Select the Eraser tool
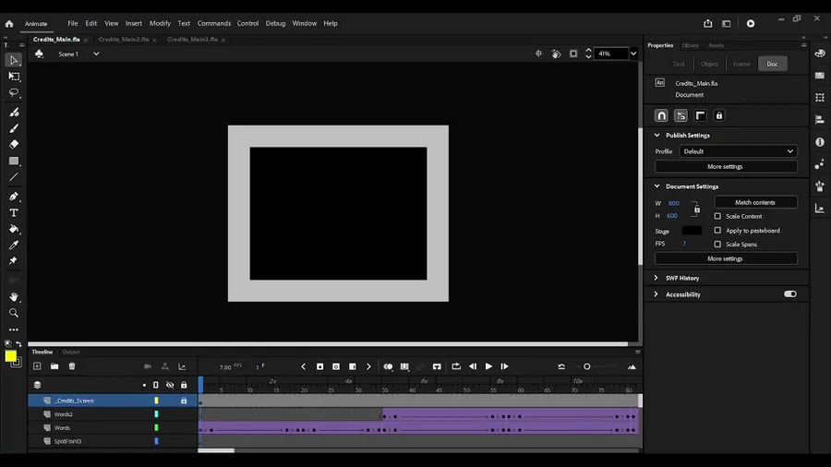 pyautogui.click(x=14, y=144)
